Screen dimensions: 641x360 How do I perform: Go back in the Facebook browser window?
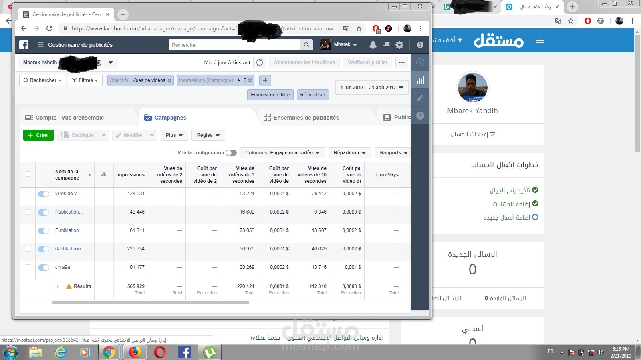pos(24,28)
